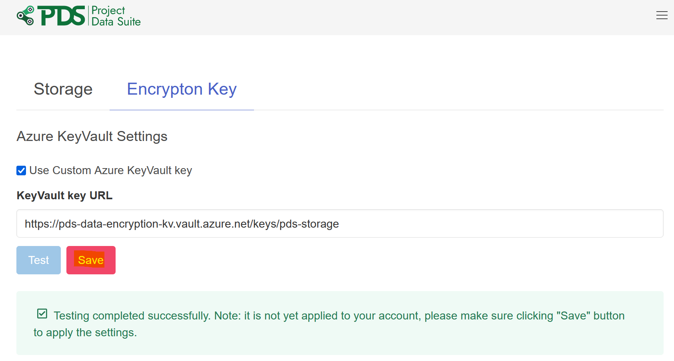Screen dimensions: 674x361
Task: Click the tab underline indicator below Encrypton Key
Action: (181, 109)
